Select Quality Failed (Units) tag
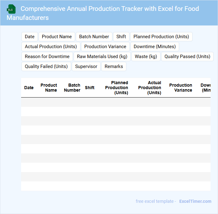The height and width of the screenshot is (214, 218). click(46, 66)
